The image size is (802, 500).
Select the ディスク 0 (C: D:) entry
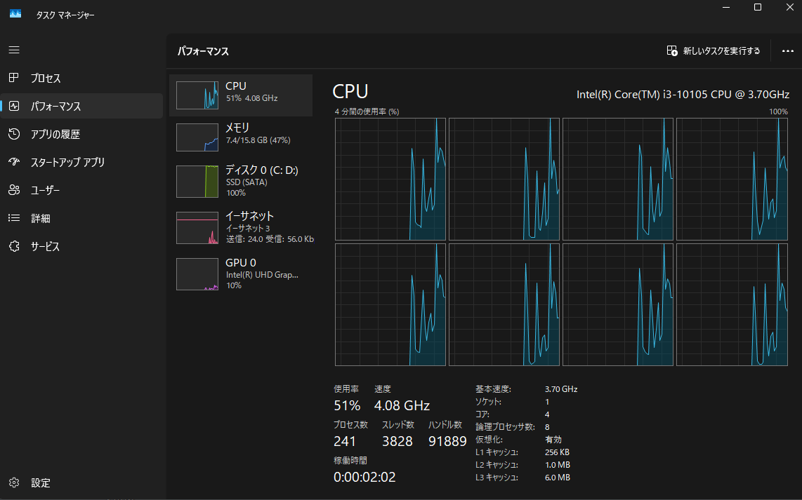[241, 182]
